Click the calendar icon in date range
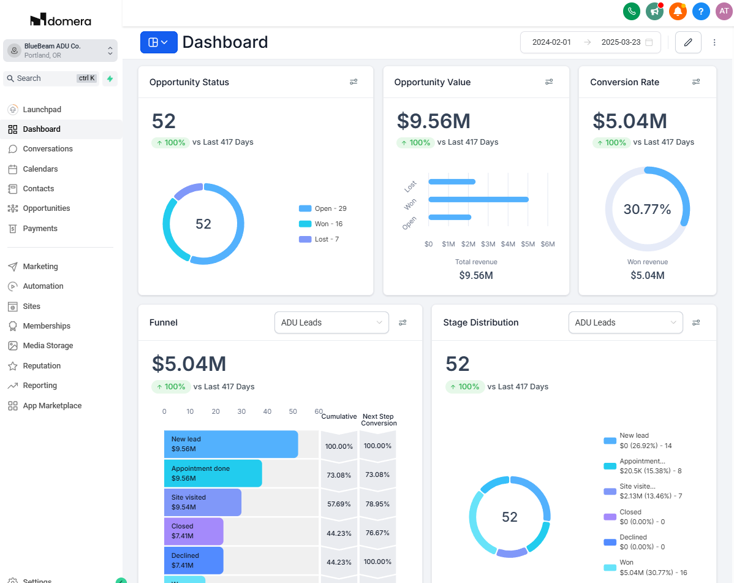Image resolution: width=734 pixels, height=583 pixels. tap(649, 42)
